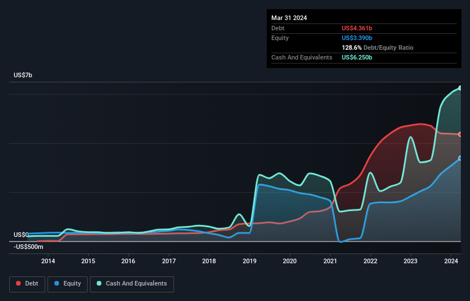Select the 2018 x-axis label
This screenshot has width=470, height=301.
tap(209, 261)
